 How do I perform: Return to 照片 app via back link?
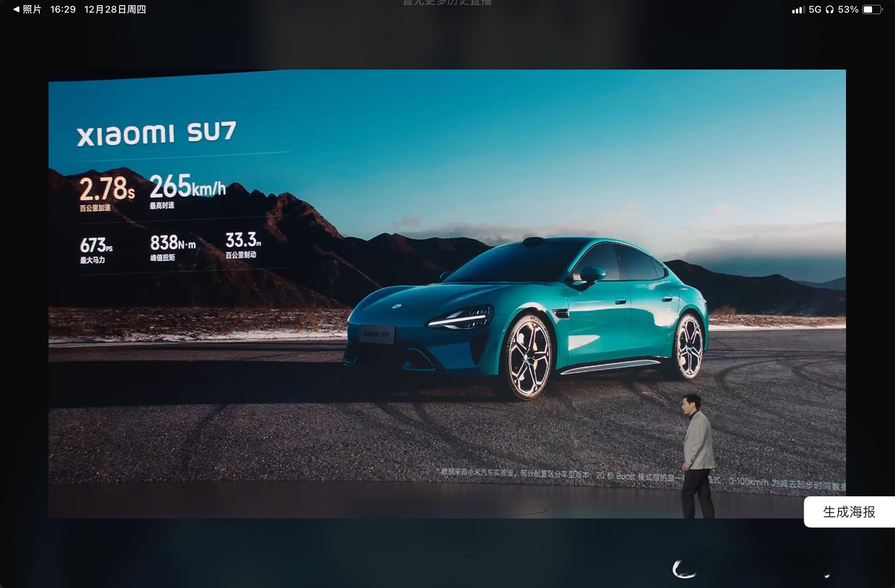(x=27, y=9)
